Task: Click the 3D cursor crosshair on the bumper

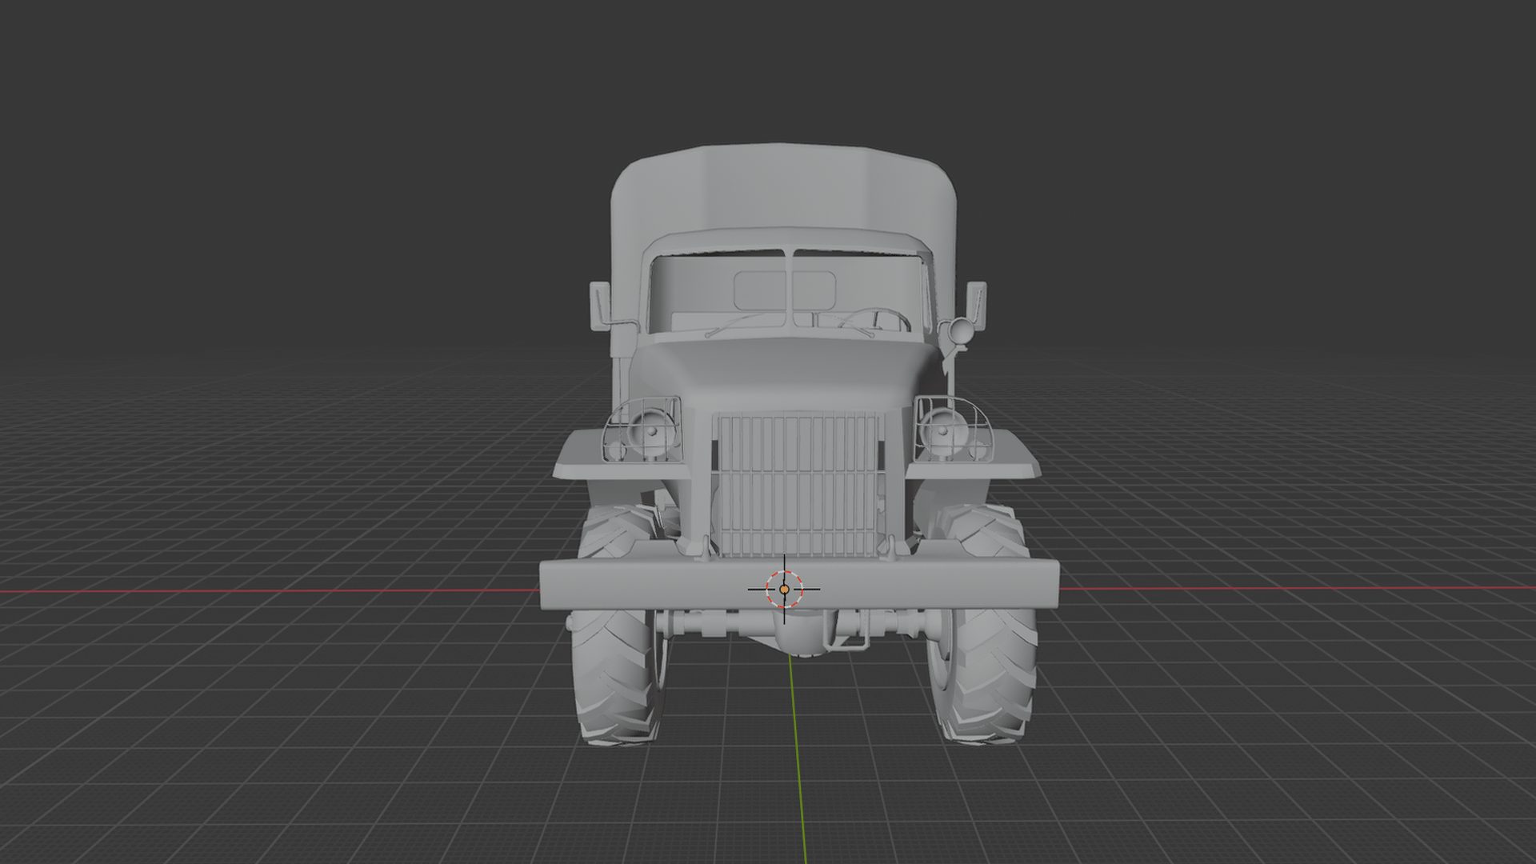Action: [784, 589]
